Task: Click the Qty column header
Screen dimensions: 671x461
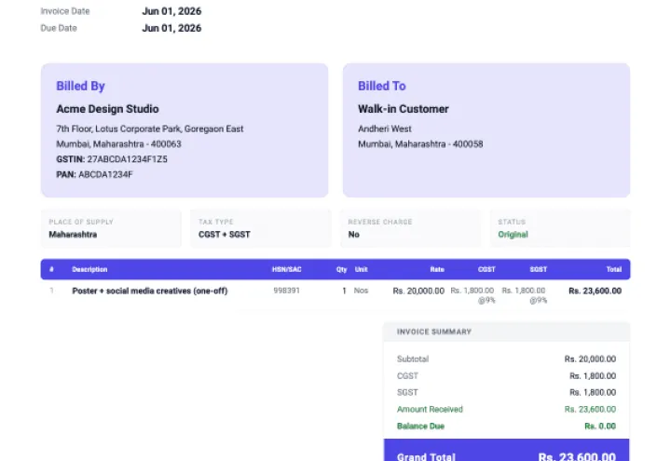Action: tap(341, 269)
